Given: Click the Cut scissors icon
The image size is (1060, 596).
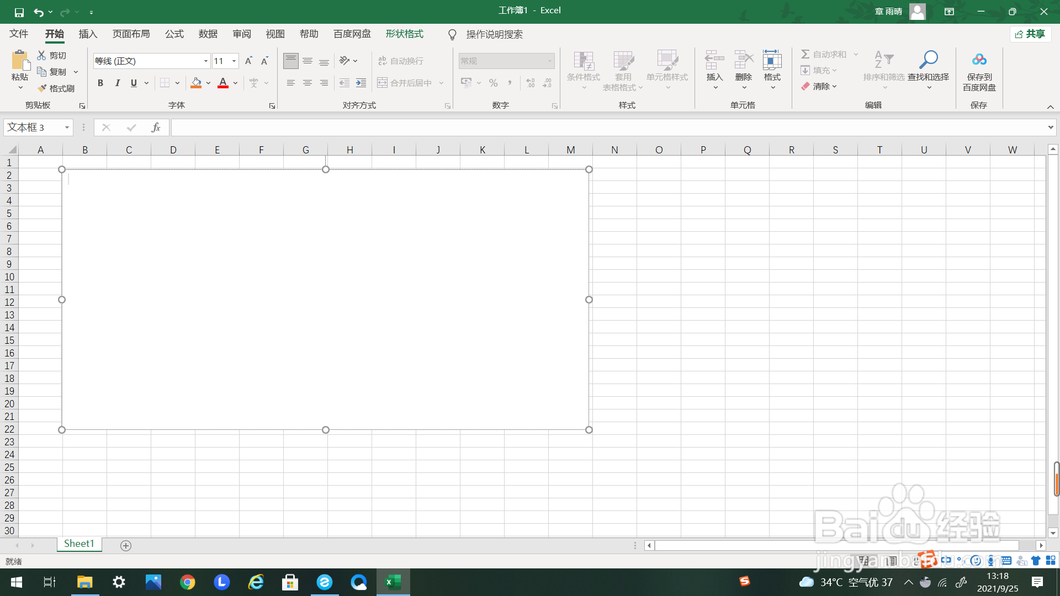Looking at the screenshot, I should tap(41, 55).
